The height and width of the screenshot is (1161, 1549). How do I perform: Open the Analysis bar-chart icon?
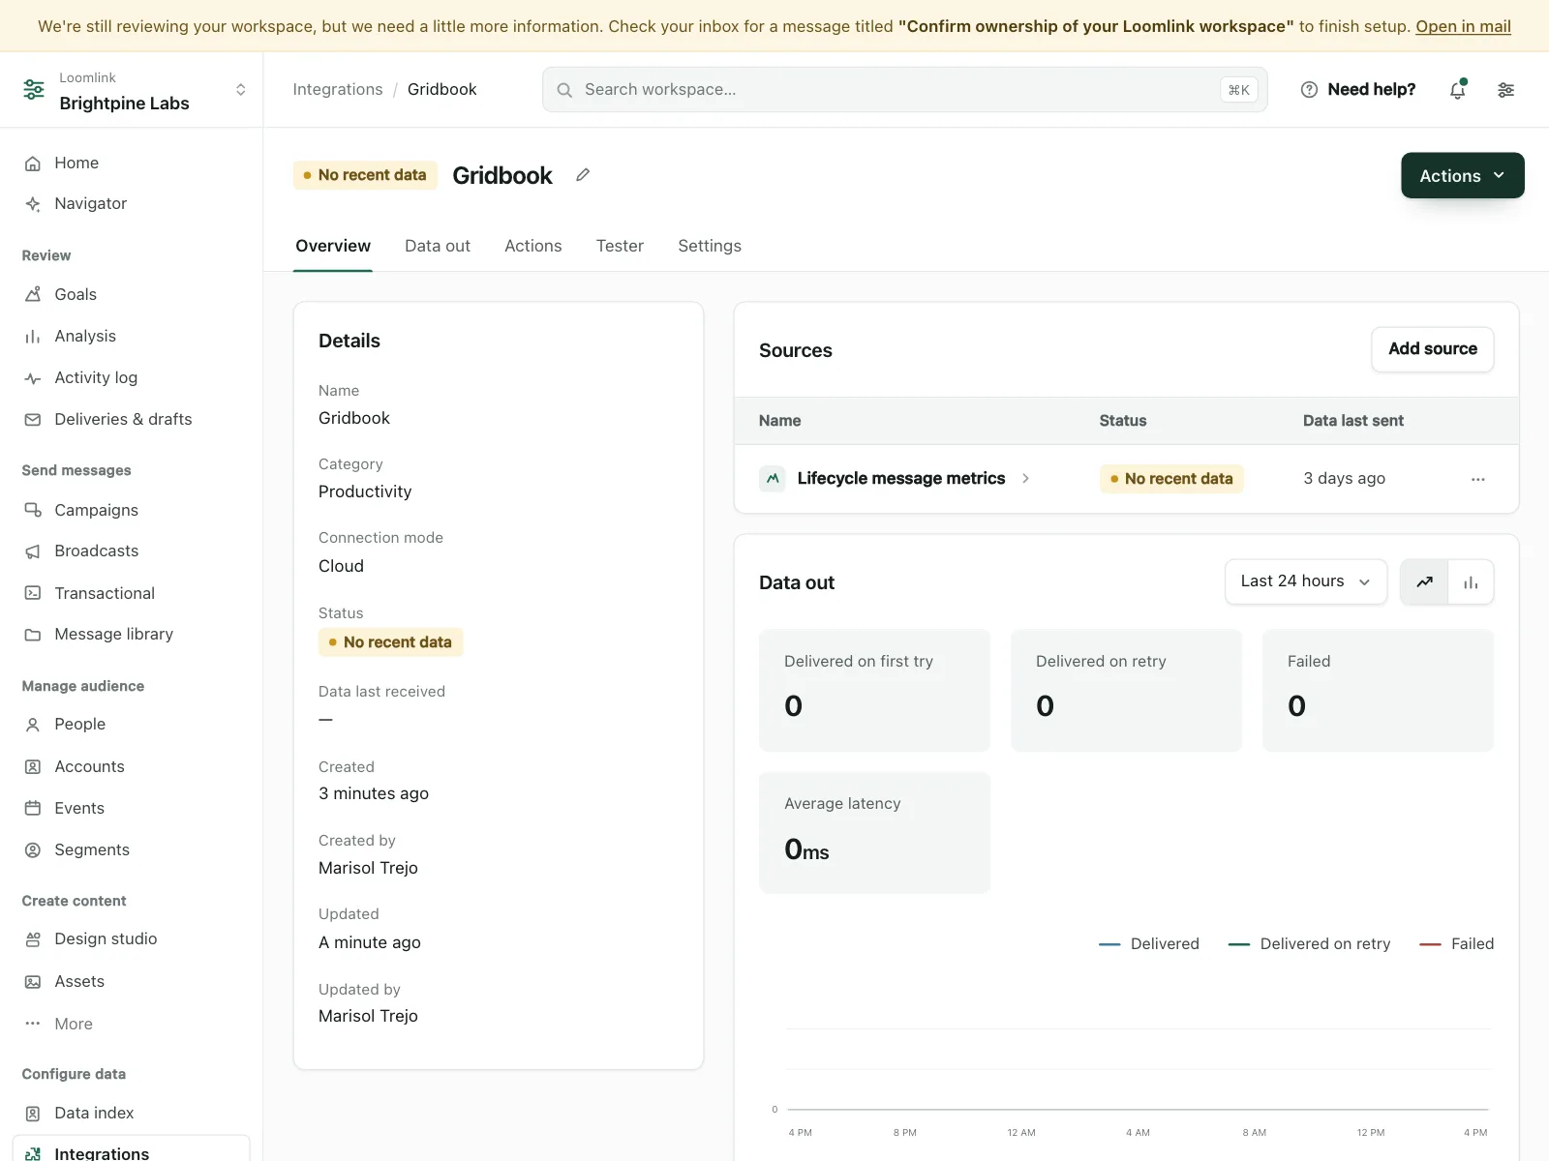(33, 337)
